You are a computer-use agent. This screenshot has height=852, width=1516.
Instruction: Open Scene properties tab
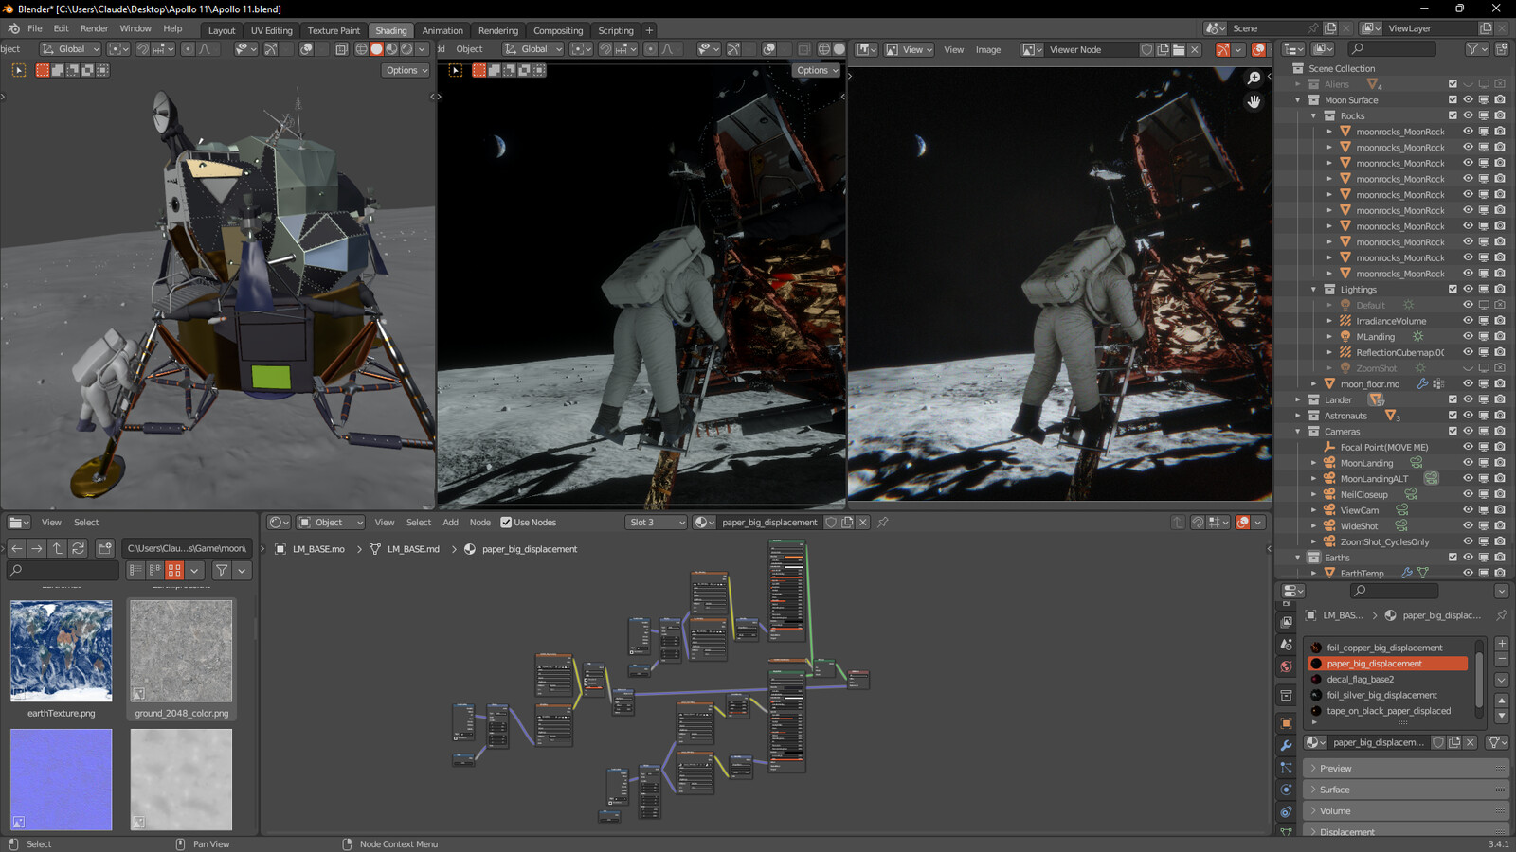pyautogui.click(x=1286, y=644)
